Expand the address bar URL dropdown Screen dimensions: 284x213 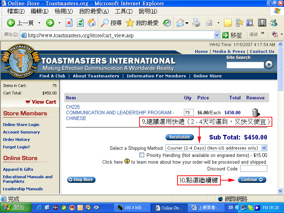pyautogui.click(x=217, y=35)
